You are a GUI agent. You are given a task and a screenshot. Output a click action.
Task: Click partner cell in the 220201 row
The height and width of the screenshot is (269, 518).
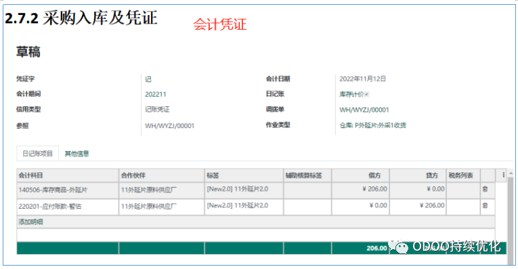click(162, 207)
